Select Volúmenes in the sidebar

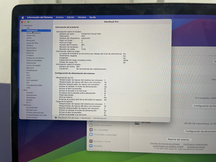tap(31, 98)
